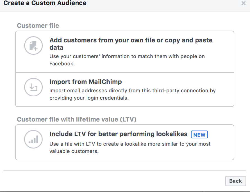Click the 'Create a Custom Audience' title
The height and width of the screenshot is (192, 250).
(x=45, y=3)
